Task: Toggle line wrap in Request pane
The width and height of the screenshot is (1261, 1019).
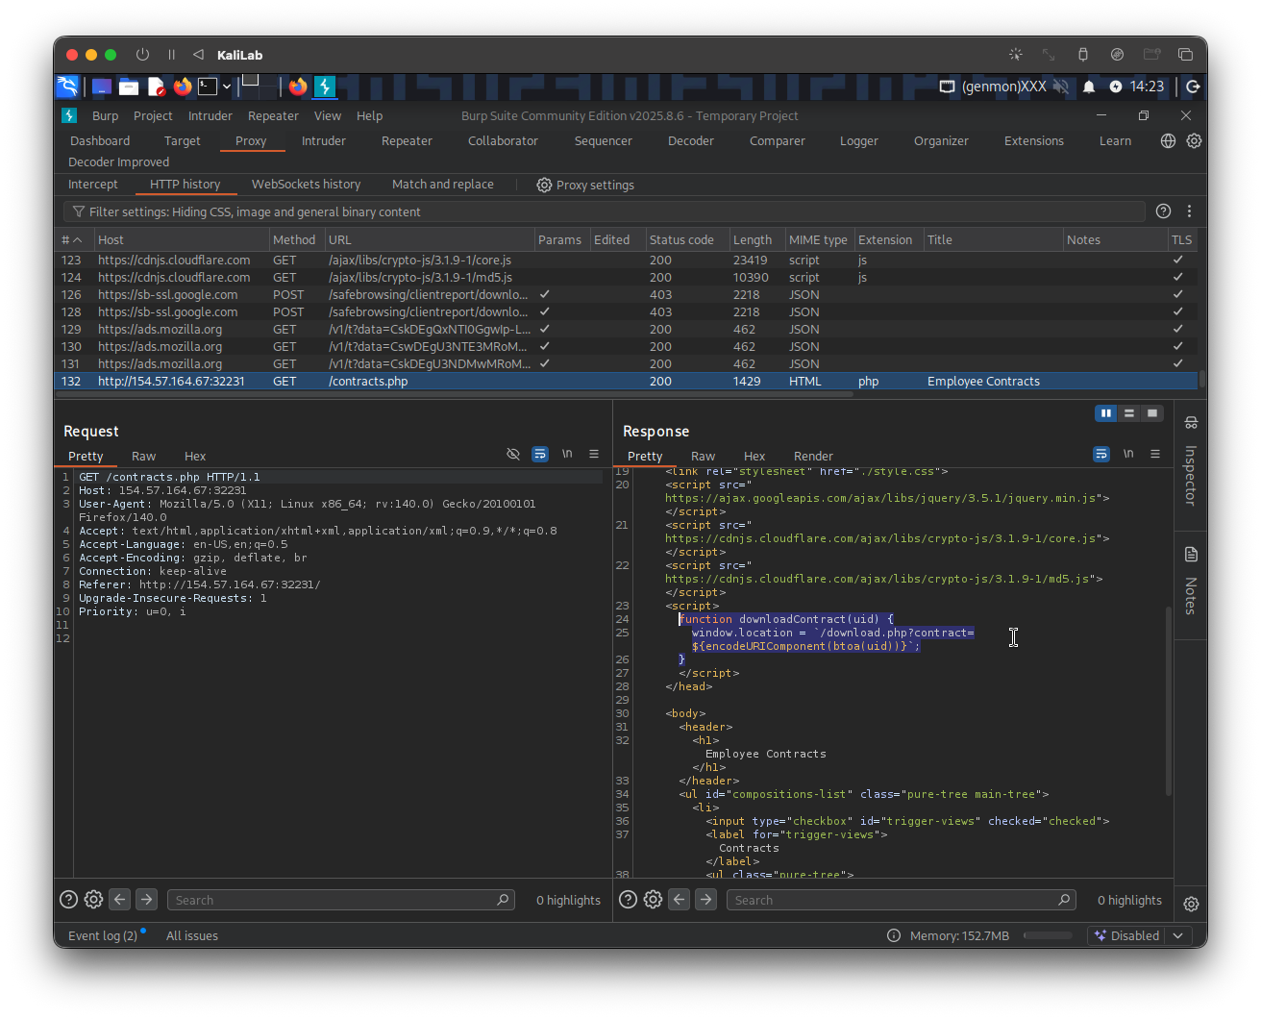Action: click(x=540, y=455)
